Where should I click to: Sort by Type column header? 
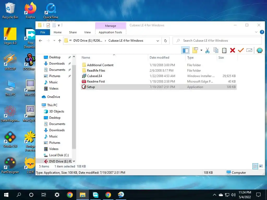(201, 58)
